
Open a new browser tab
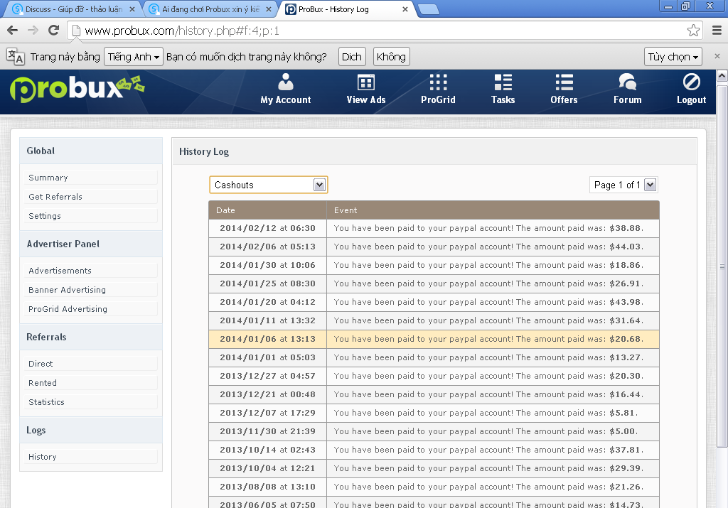tap(428, 9)
